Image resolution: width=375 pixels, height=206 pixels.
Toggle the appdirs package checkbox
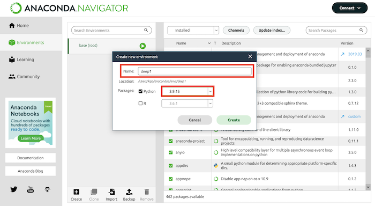click(x=170, y=166)
